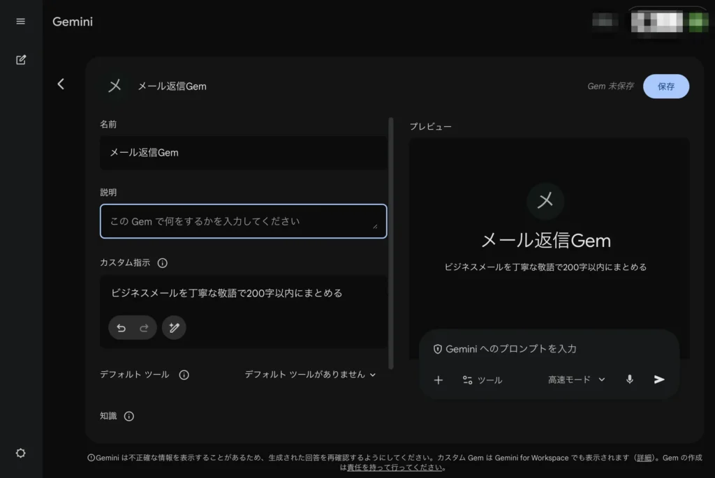Click the large Gem avatar in the preview
This screenshot has height=478, width=715.
(545, 200)
